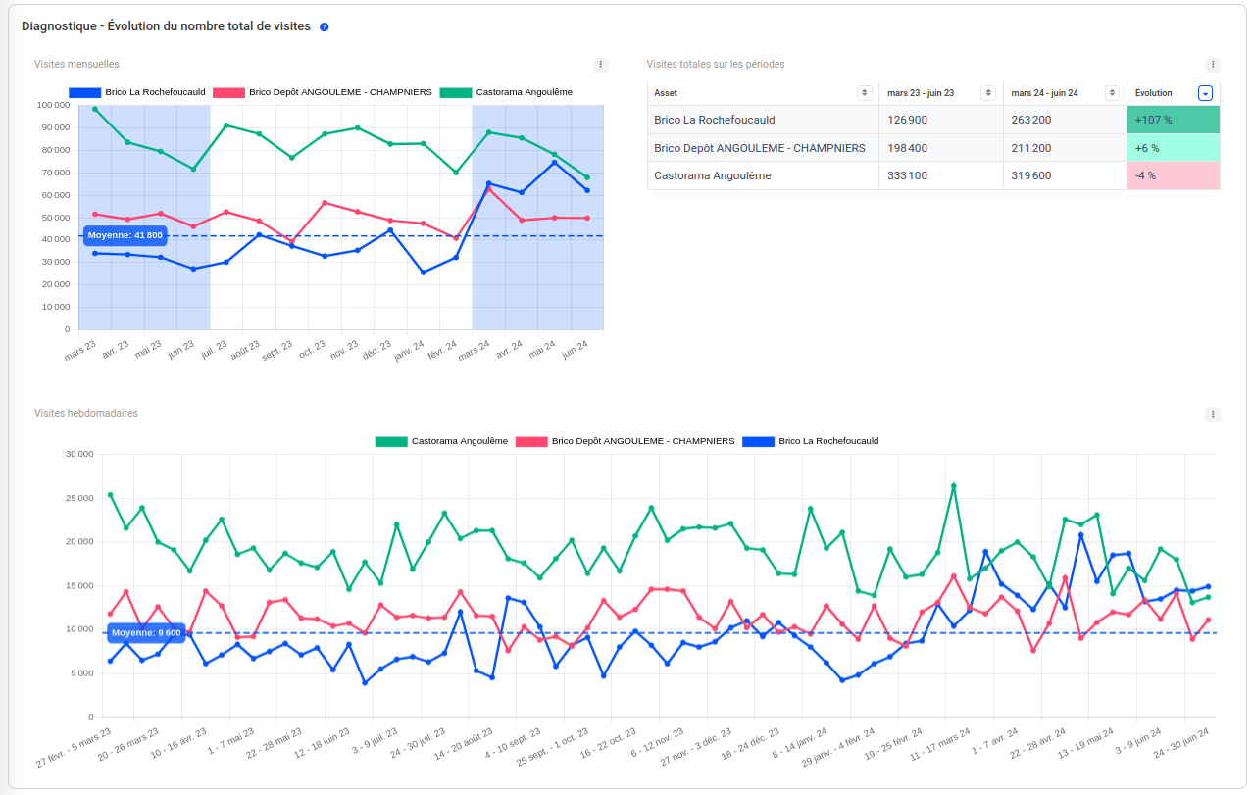Open the Visites totales table options menu
Image resolution: width=1252 pixels, height=795 pixels.
(x=1213, y=65)
